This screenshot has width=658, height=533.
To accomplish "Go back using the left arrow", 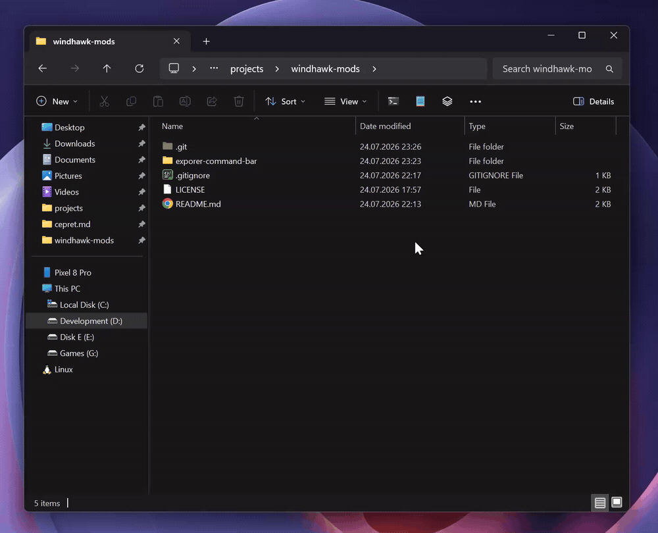I will point(42,68).
